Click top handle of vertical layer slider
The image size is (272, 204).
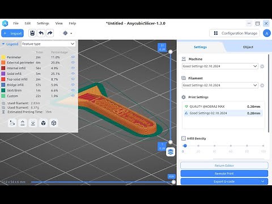(x=171, y=52)
